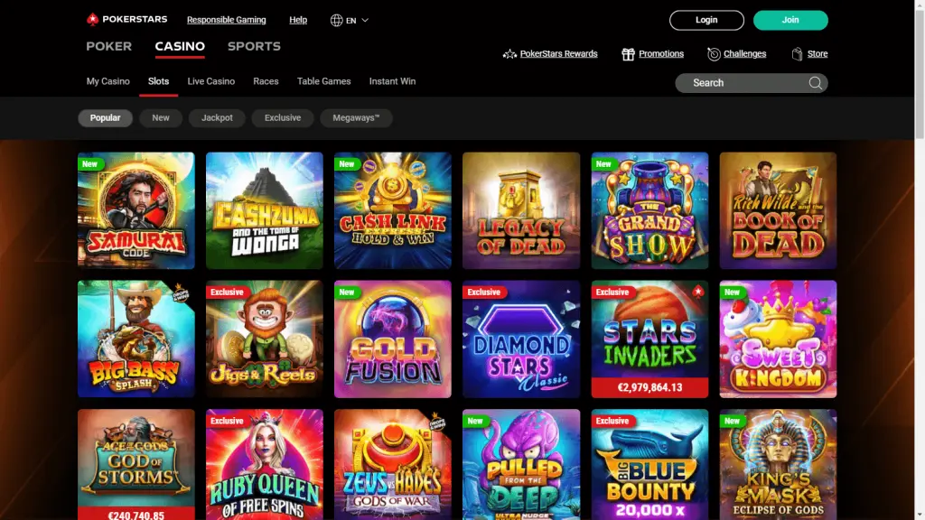Open the SPORTS section tab

tap(254, 46)
